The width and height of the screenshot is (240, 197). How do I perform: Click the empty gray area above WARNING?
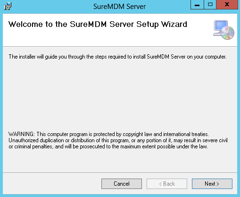pos(119,94)
